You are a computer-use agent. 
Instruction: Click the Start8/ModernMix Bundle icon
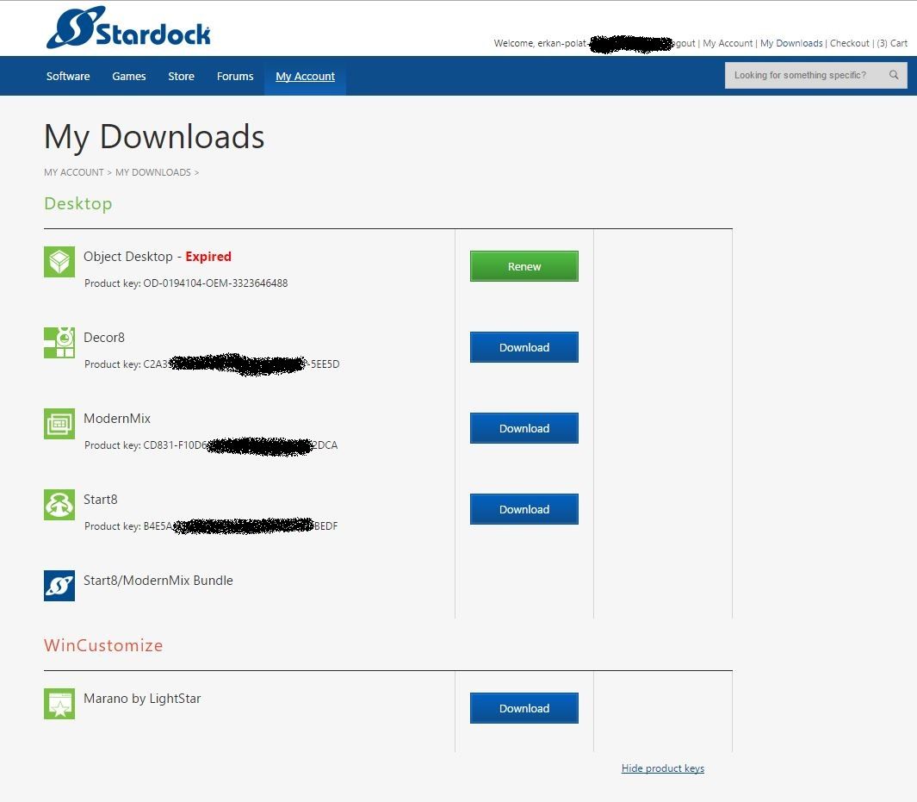coord(59,585)
